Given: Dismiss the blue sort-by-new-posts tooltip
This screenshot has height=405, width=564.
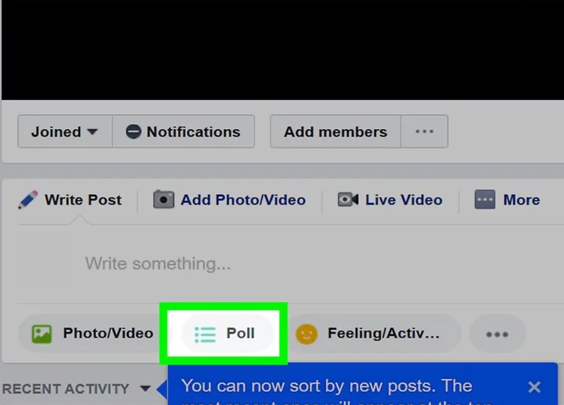Looking at the screenshot, I should (534, 387).
